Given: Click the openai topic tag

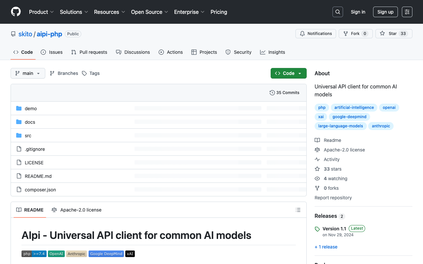Looking at the screenshot, I should pos(389,107).
